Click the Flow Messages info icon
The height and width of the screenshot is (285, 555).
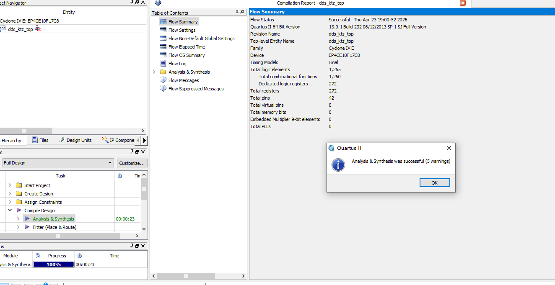click(163, 80)
